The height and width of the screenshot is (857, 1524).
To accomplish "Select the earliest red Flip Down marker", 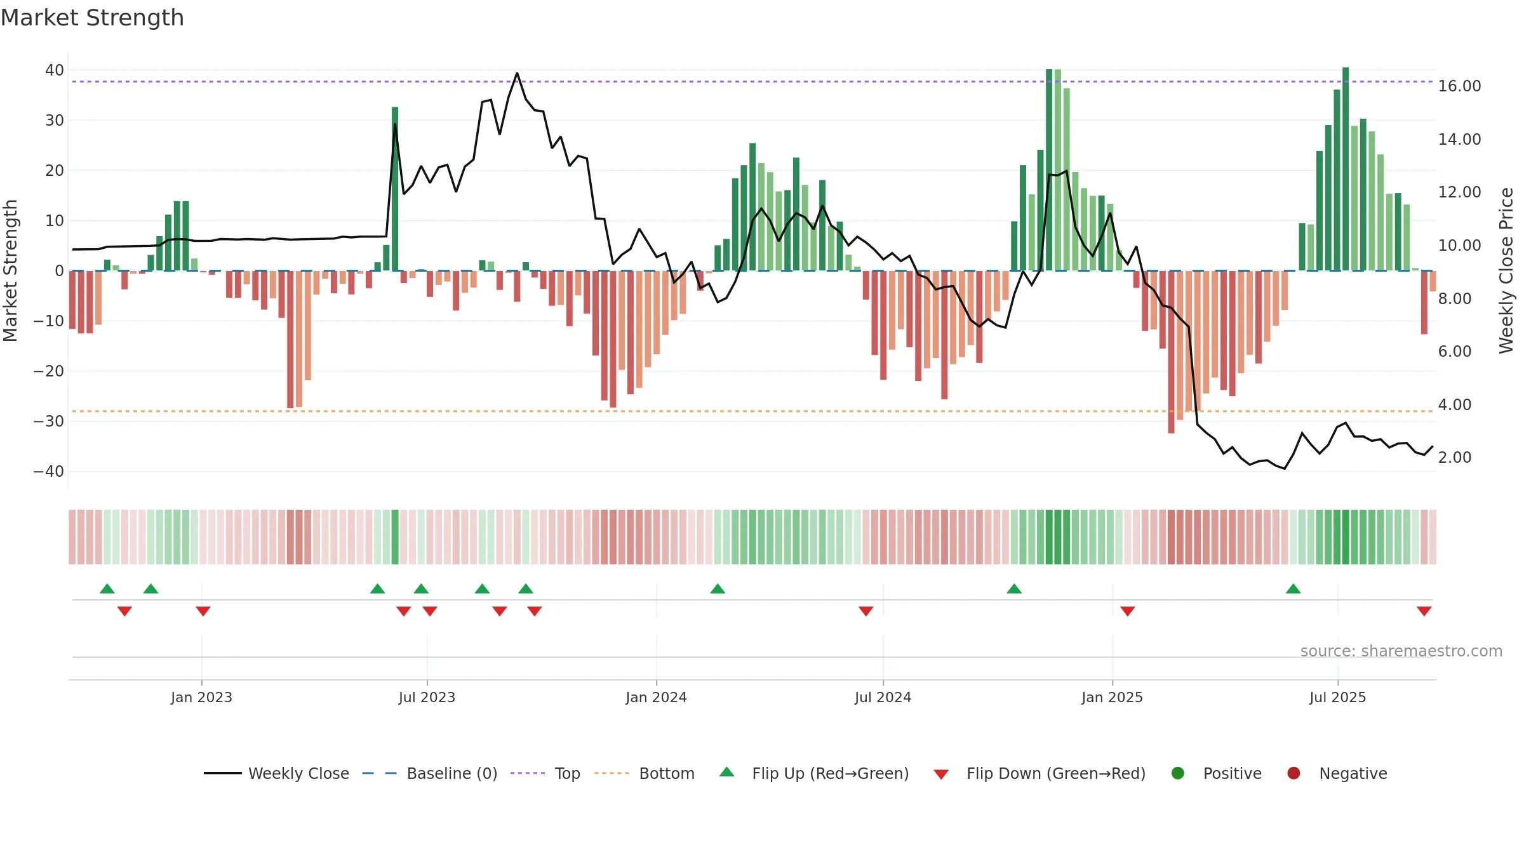I will click(x=124, y=611).
